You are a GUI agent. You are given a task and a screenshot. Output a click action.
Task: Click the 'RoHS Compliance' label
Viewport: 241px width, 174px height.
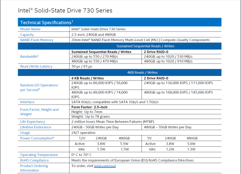click(x=35, y=161)
